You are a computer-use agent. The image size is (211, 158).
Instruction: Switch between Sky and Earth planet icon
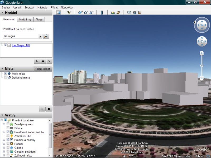tap(118, 12)
